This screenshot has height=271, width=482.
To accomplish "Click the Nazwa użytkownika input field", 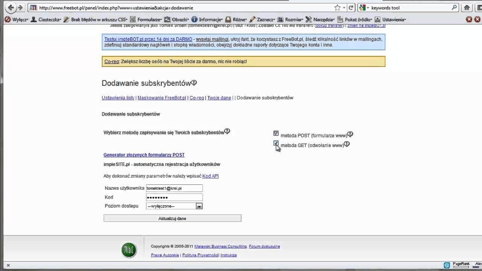I will click(x=174, y=188).
